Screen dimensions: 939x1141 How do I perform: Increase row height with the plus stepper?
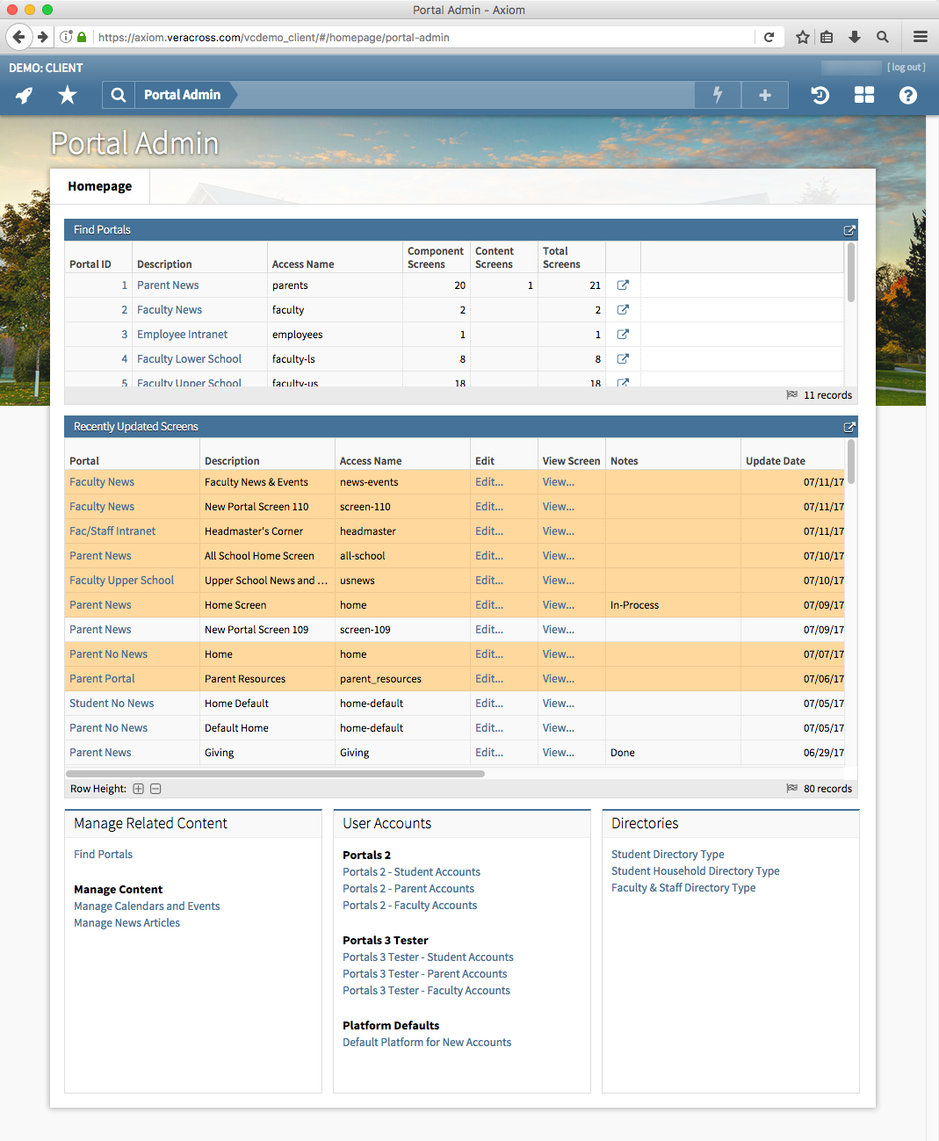pyautogui.click(x=138, y=789)
